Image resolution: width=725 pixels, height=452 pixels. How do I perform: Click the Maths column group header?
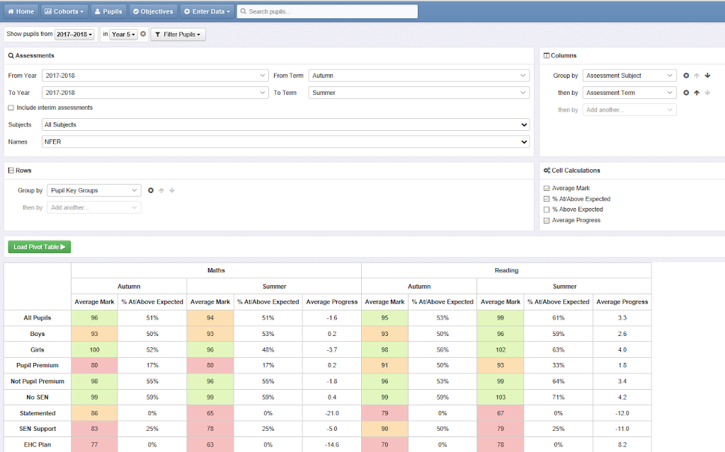[216, 270]
